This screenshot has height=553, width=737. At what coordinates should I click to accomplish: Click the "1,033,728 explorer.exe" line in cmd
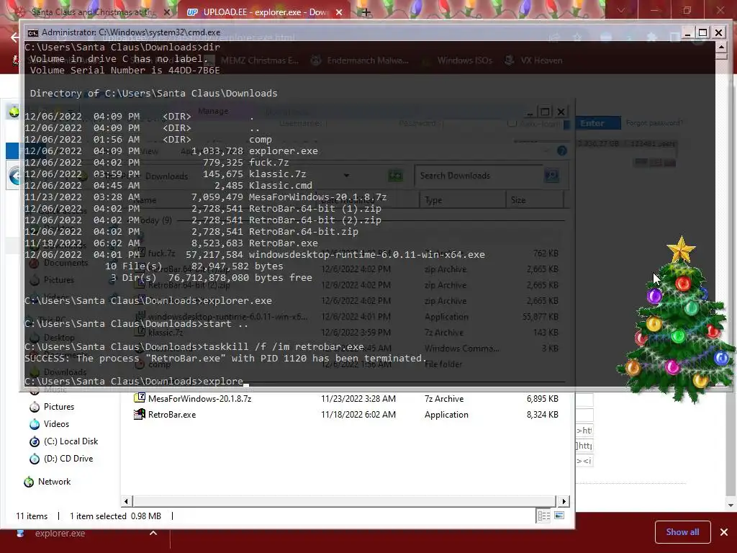coord(171,151)
